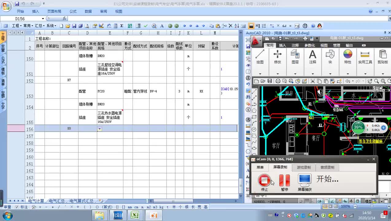
Task: Open the 系统 dropdown menu
Action: coord(52,26)
